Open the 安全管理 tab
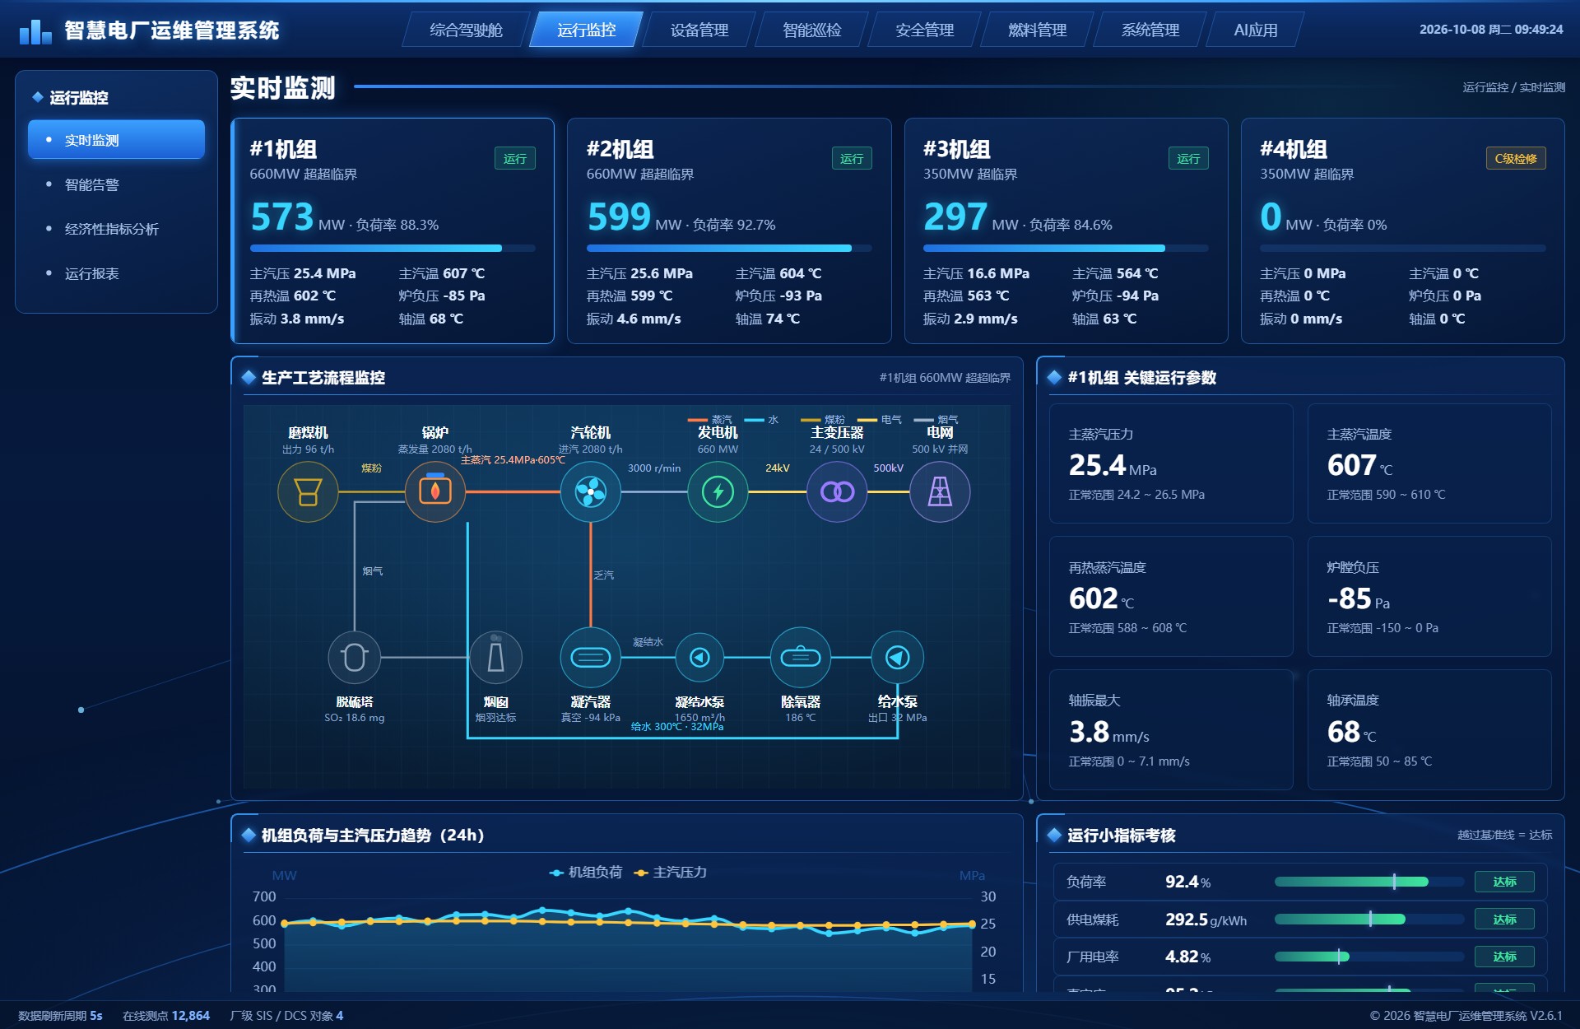 click(x=925, y=30)
